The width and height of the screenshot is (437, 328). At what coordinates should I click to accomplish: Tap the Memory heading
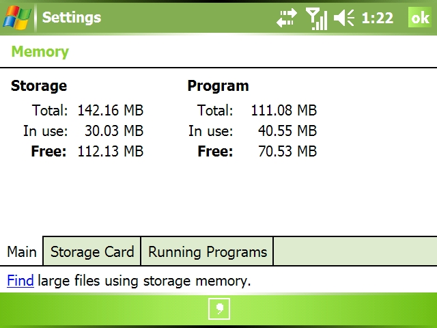tap(40, 52)
